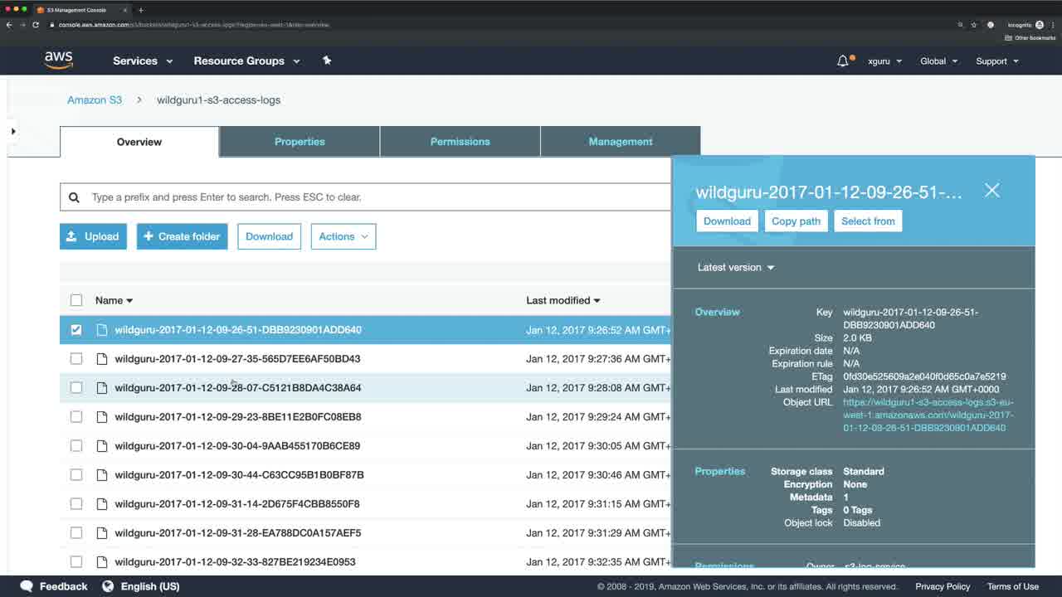Switch to the Management tab
The height and width of the screenshot is (597, 1062).
pos(621,142)
